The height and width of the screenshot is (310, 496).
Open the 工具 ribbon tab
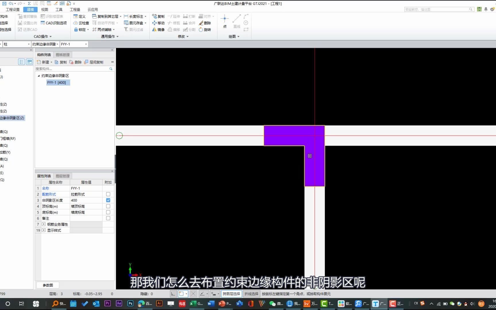[59, 9]
